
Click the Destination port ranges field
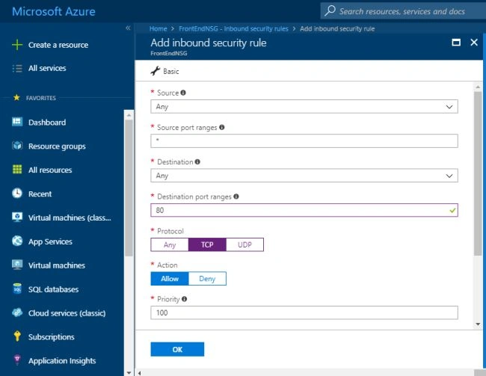point(304,210)
